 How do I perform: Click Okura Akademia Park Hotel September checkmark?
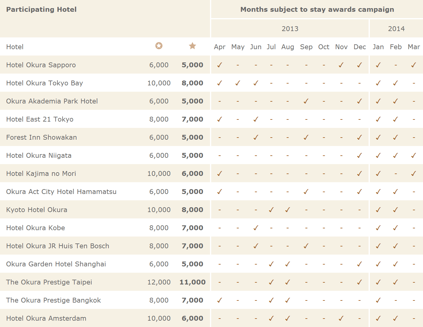pos(306,101)
